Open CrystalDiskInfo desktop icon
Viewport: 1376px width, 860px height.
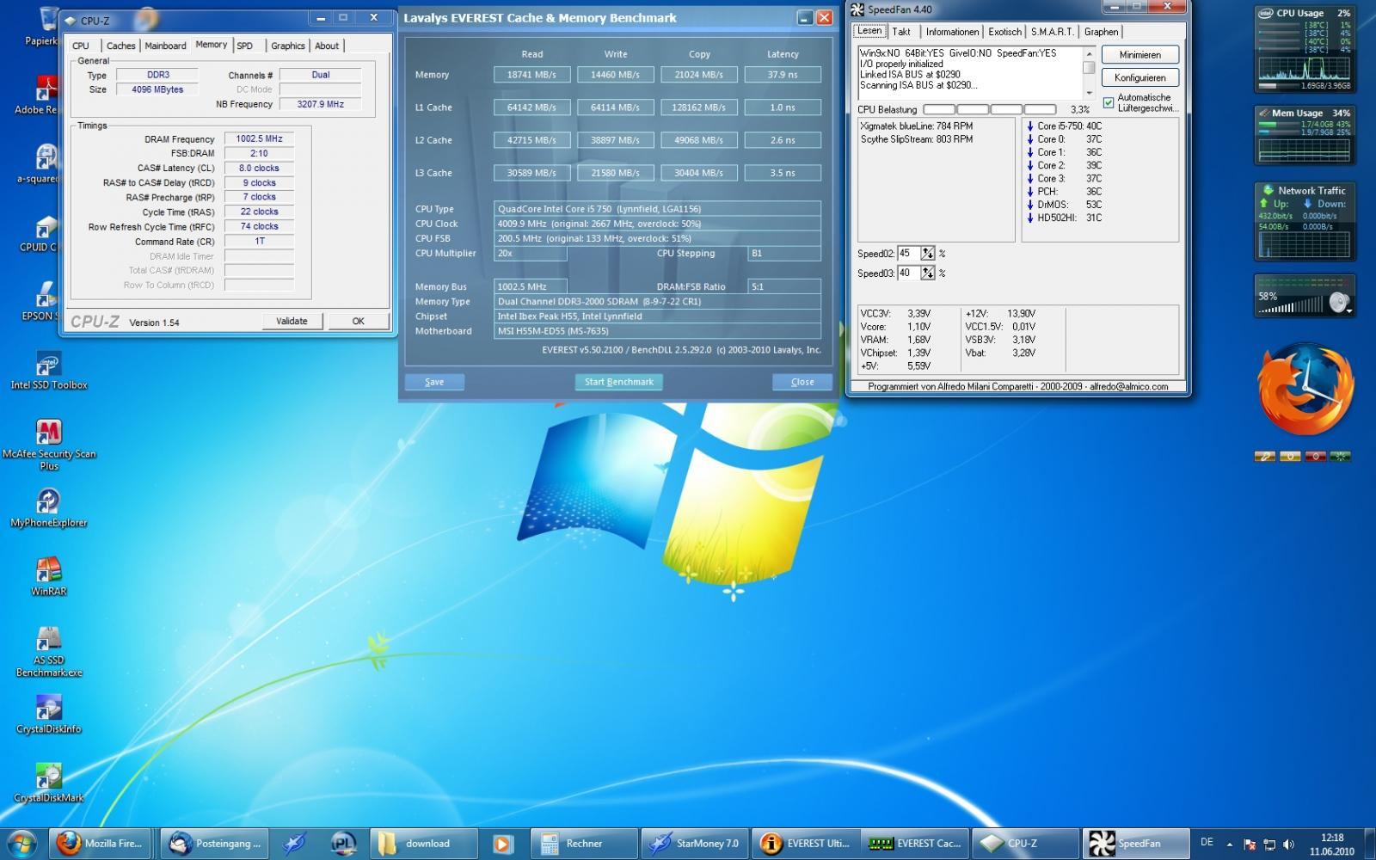click(x=49, y=715)
